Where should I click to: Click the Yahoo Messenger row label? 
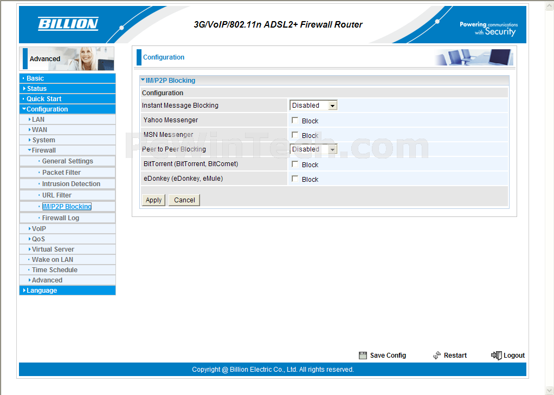coord(171,120)
